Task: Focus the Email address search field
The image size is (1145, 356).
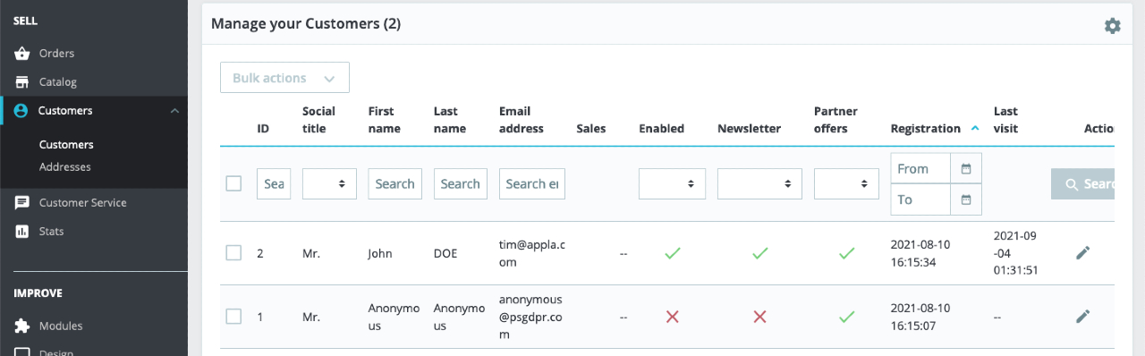Action: (x=532, y=183)
